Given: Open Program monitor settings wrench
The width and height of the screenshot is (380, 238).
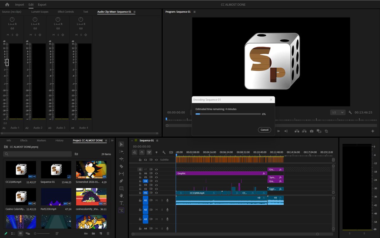Looking at the screenshot, I should [350, 112].
